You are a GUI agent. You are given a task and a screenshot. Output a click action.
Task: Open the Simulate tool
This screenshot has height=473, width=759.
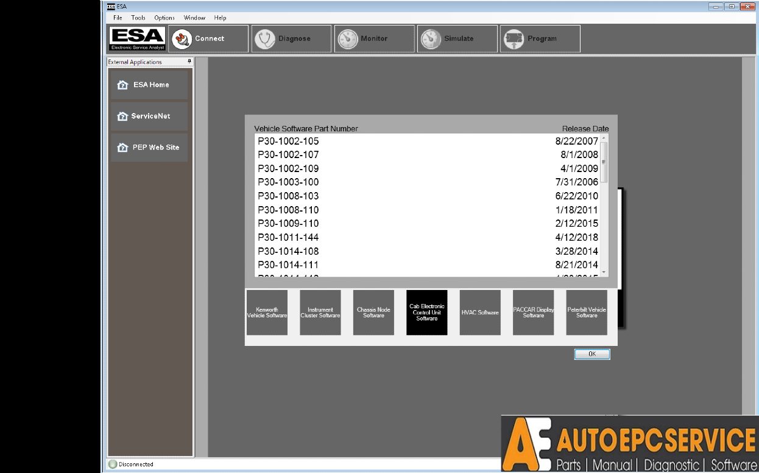pyautogui.click(x=457, y=38)
